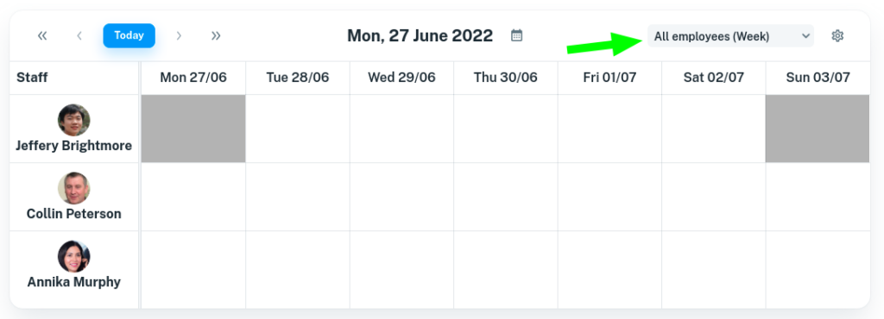Image resolution: width=884 pixels, height=319 pixels.
Task: Click the Mon, 27 June 2022 date title
Action: point(420,36)
